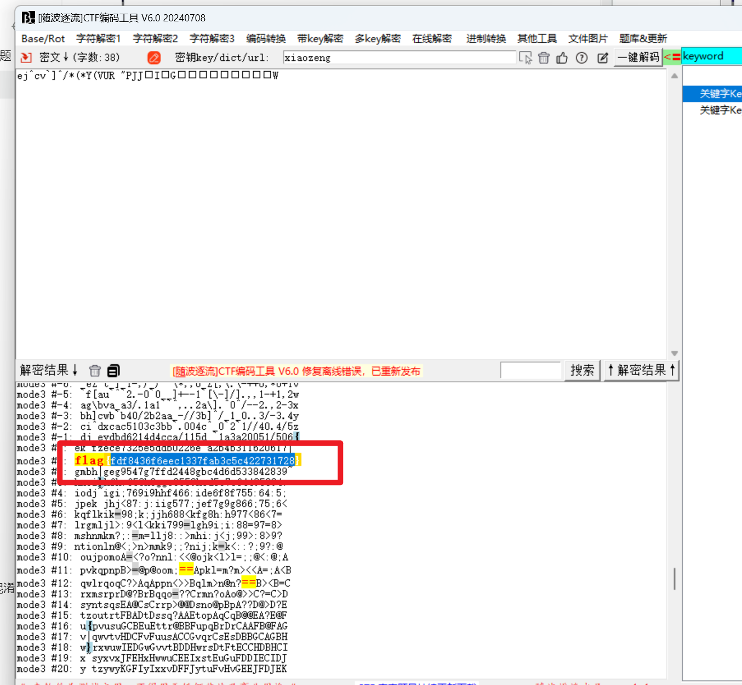Viewport: 742px width, 685px height.
Task: Open help via question mark icon
Action: point(582,57)
